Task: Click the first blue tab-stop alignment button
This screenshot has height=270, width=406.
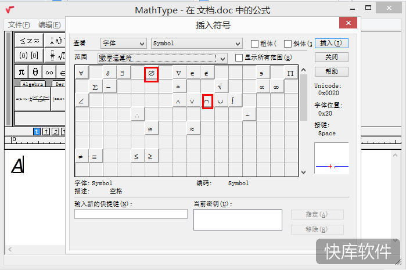Action: (x=37, y=131)
